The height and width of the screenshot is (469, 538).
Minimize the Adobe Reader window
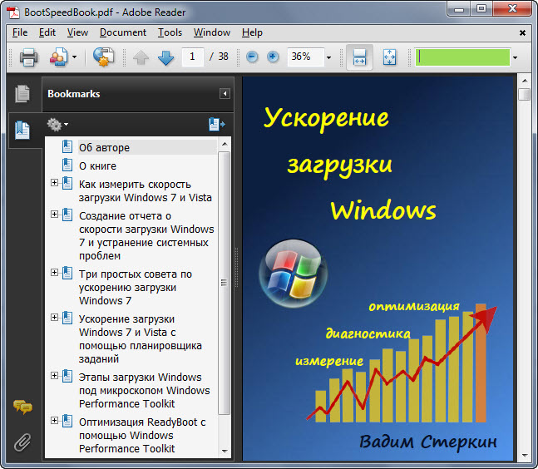pos(459,9)
